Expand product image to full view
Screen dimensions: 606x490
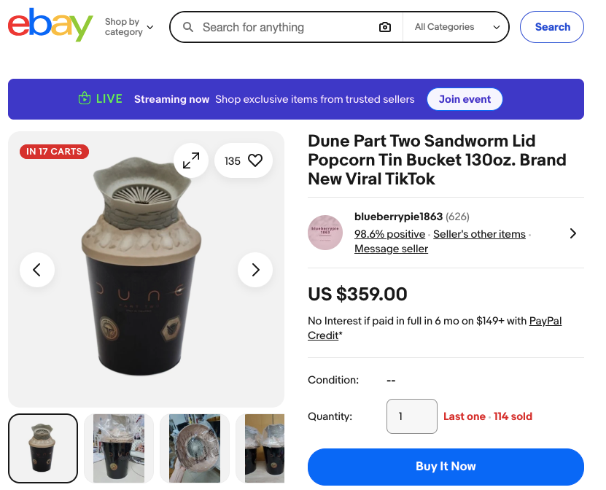[191, 160]
